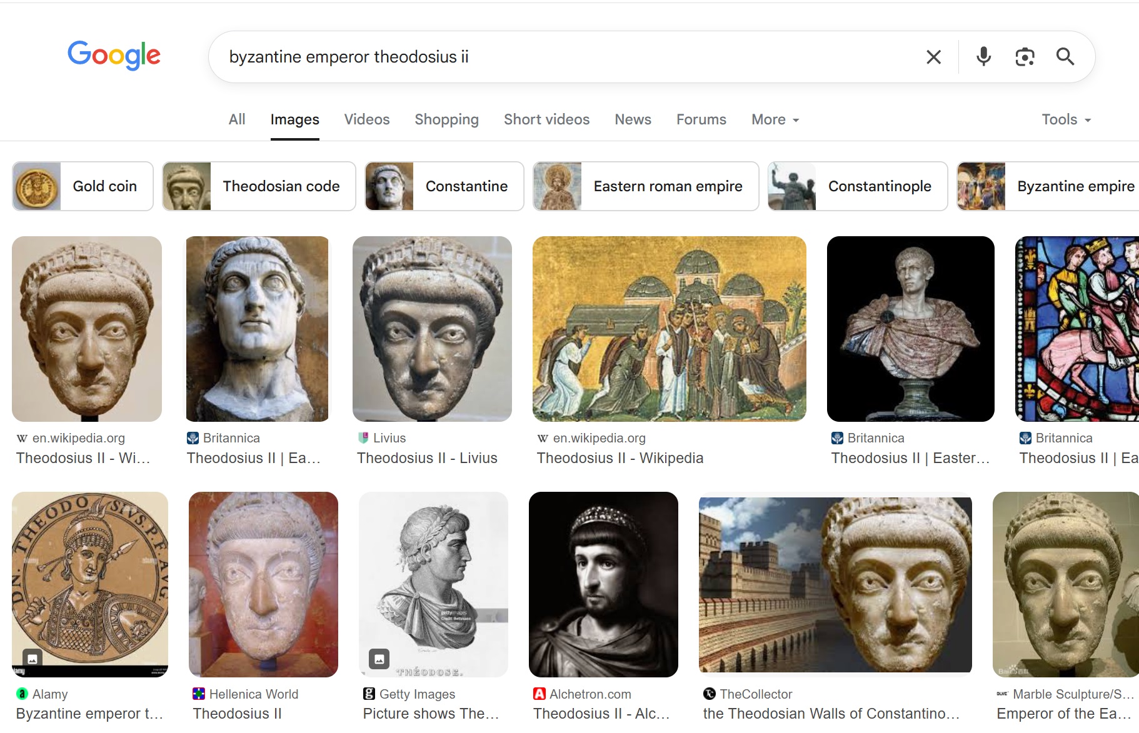Open the Tools dropdown
Screen dimensions: 1139x733
click(x=1066, y=119)
